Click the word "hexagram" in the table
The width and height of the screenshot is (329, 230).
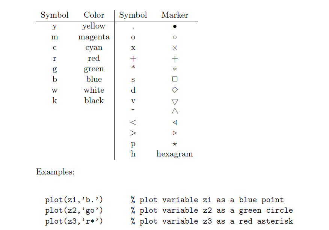pyautogui.click(x=175, y=154)
